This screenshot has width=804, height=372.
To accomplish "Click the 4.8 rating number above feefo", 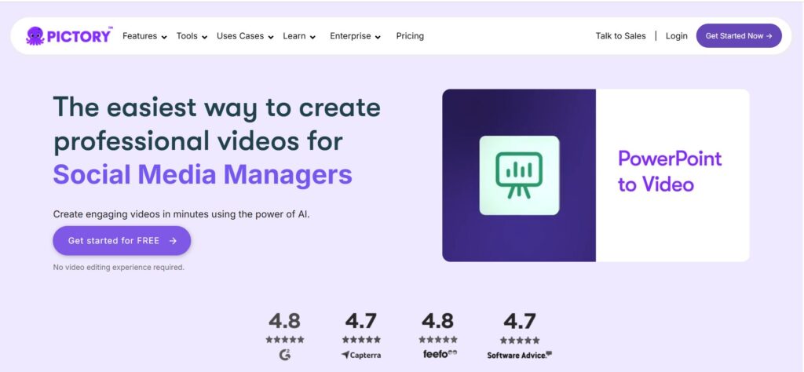I will coord(438,321).
